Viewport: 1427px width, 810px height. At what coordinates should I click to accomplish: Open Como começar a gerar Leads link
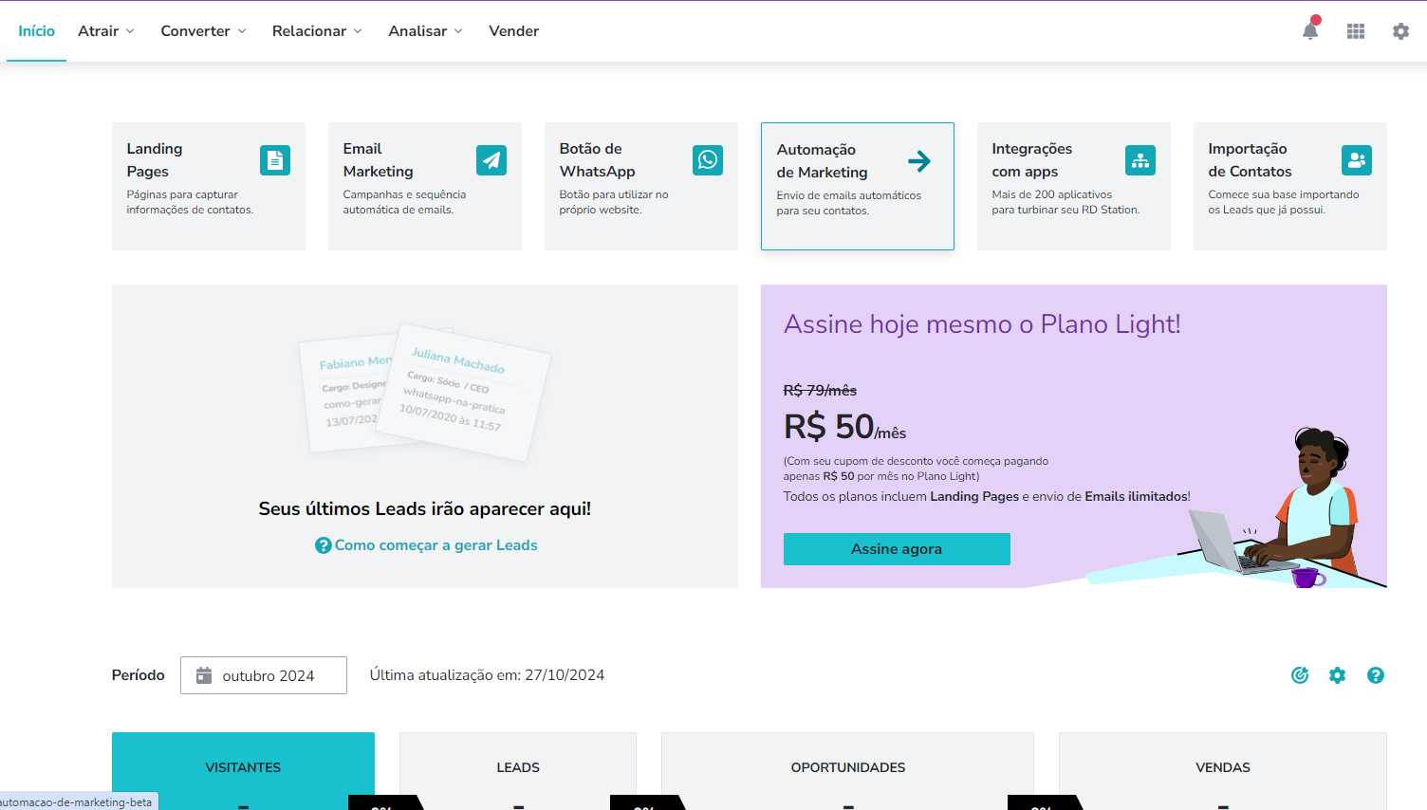436,545
